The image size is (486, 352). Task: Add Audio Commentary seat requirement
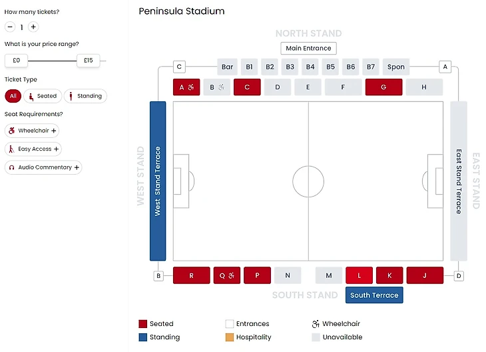point(43,167)
